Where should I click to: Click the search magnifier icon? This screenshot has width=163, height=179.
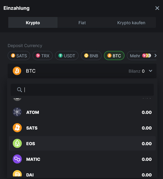coord(19,90)
